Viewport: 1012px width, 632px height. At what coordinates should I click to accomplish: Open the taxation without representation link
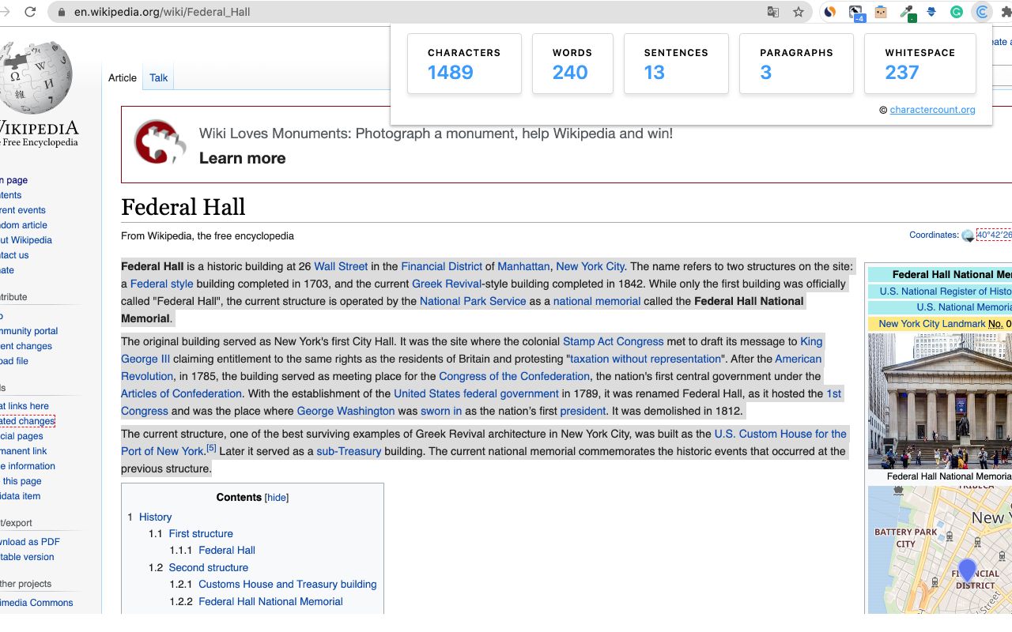click(x=645, y=359)
